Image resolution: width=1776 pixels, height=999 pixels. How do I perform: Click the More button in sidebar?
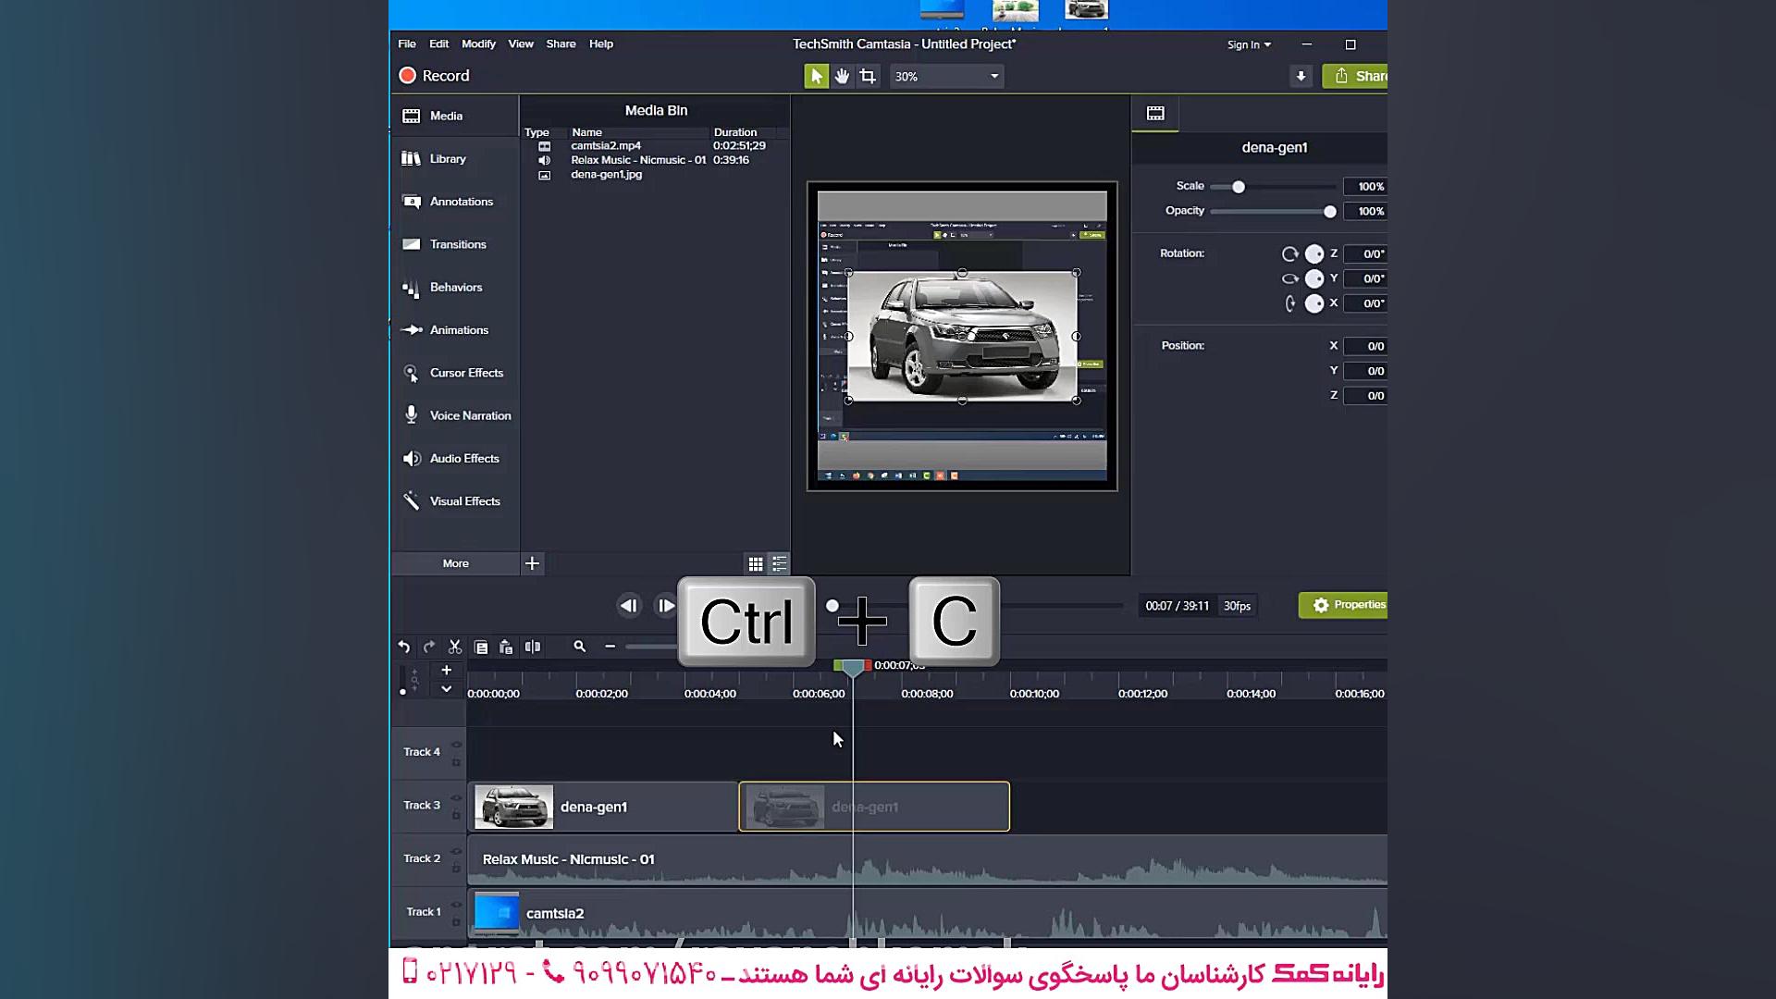coord(455,563)
